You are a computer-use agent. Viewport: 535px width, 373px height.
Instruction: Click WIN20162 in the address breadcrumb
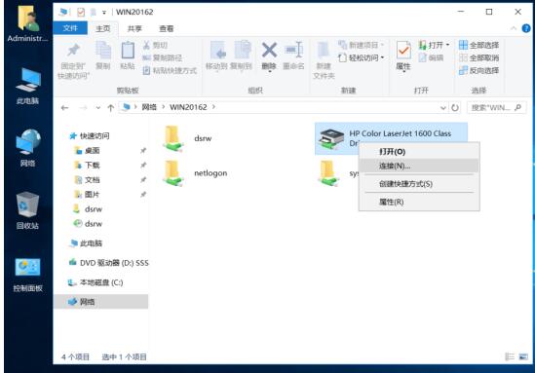click(x=188, y=107)
